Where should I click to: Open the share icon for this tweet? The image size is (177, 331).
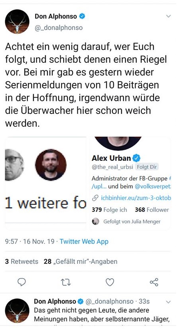pyautogui.click(x=154, y=282)
